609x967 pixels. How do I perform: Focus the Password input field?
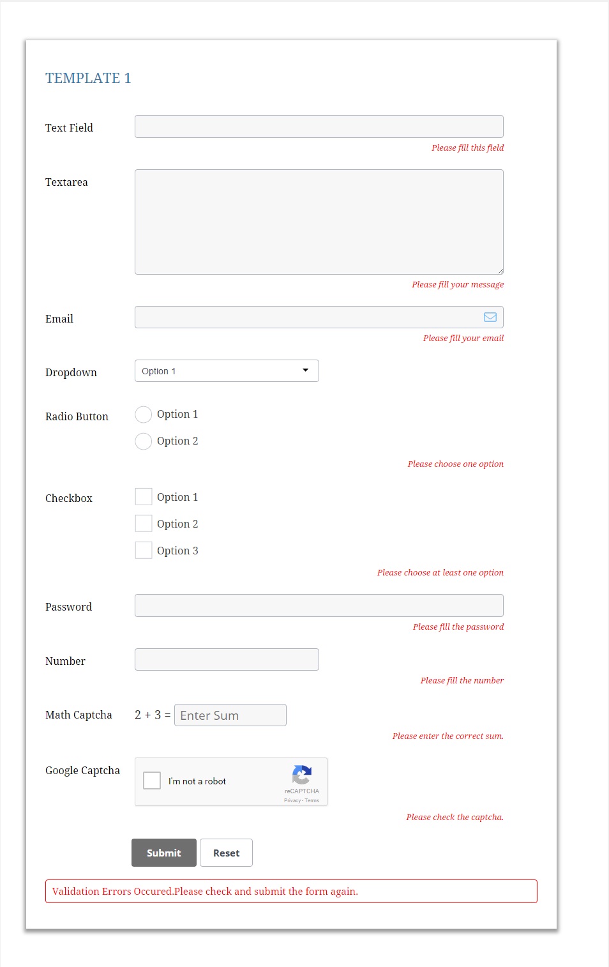click(319, 605)
